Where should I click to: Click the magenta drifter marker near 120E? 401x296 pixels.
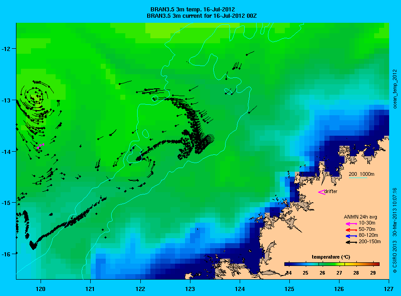[41, 146]
